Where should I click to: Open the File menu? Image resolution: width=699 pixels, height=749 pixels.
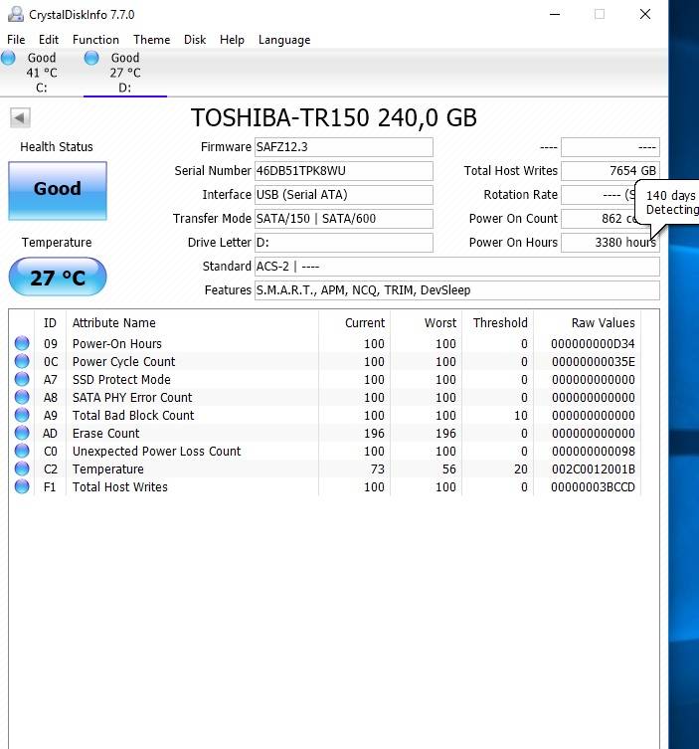tap(16, 40)
